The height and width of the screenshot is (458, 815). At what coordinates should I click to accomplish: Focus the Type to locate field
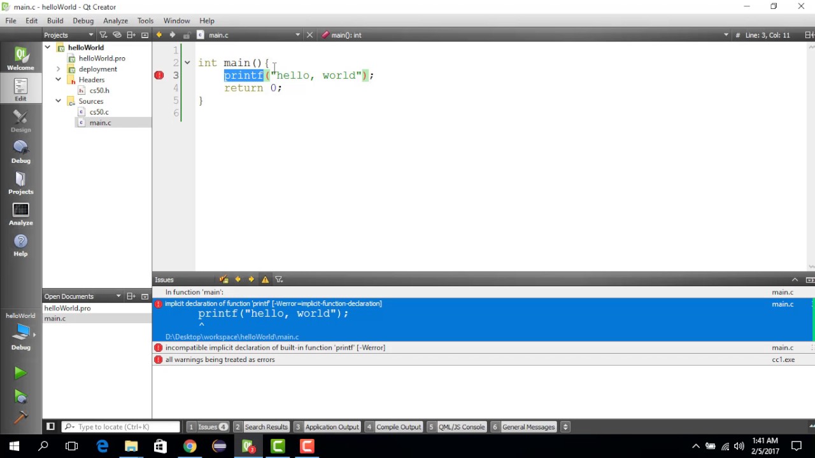[x=121, y=427]
